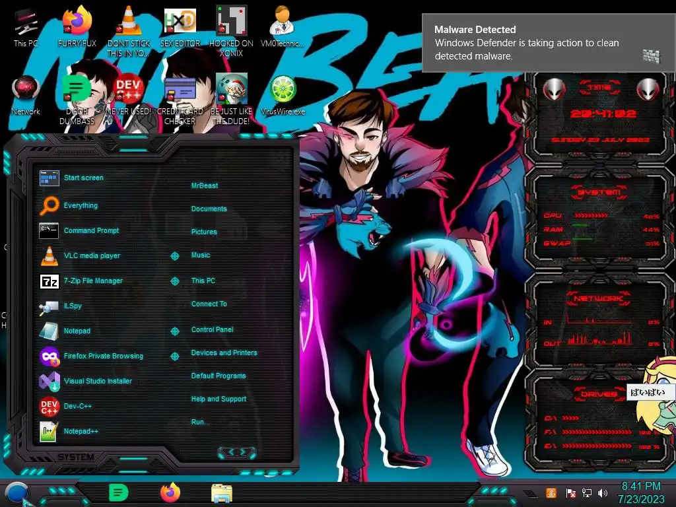Click the Malware Detected notification

[x=549, y=43]
